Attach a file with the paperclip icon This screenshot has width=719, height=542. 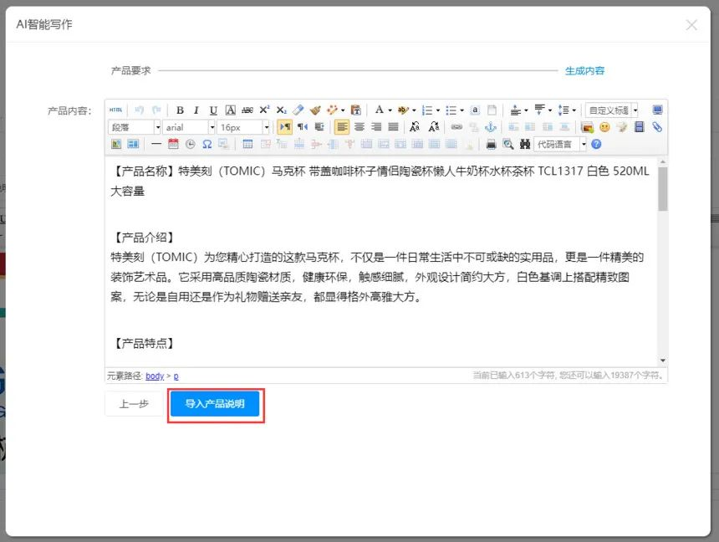coord(657,127)
